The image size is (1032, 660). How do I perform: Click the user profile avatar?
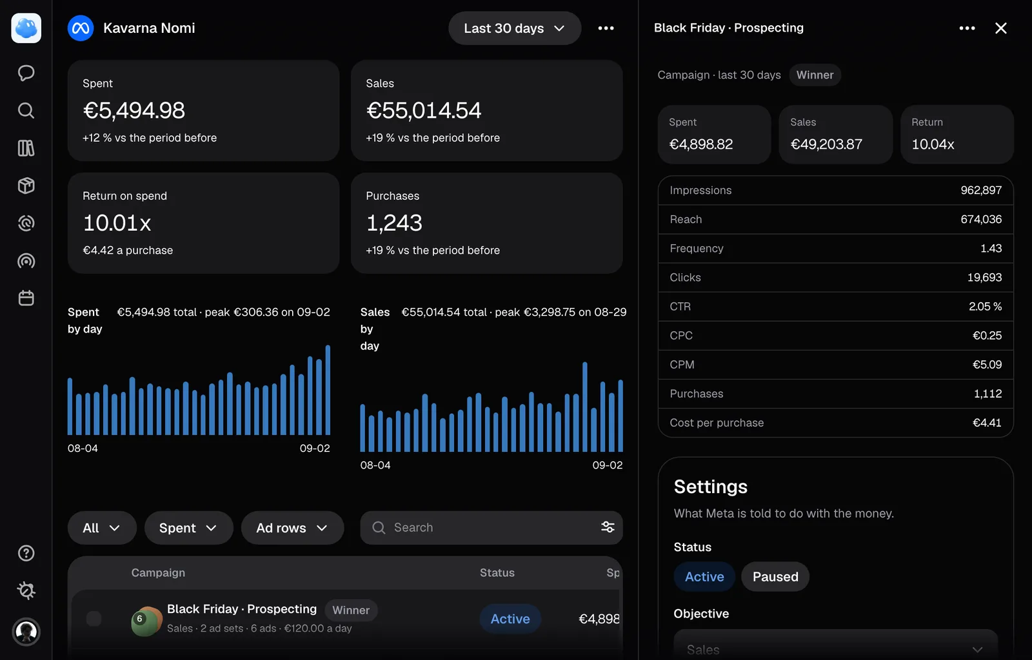(26, 632)
